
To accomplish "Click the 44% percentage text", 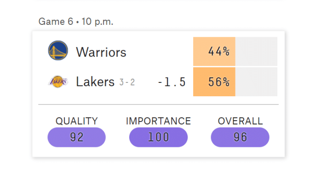I will tap(219, 52).
